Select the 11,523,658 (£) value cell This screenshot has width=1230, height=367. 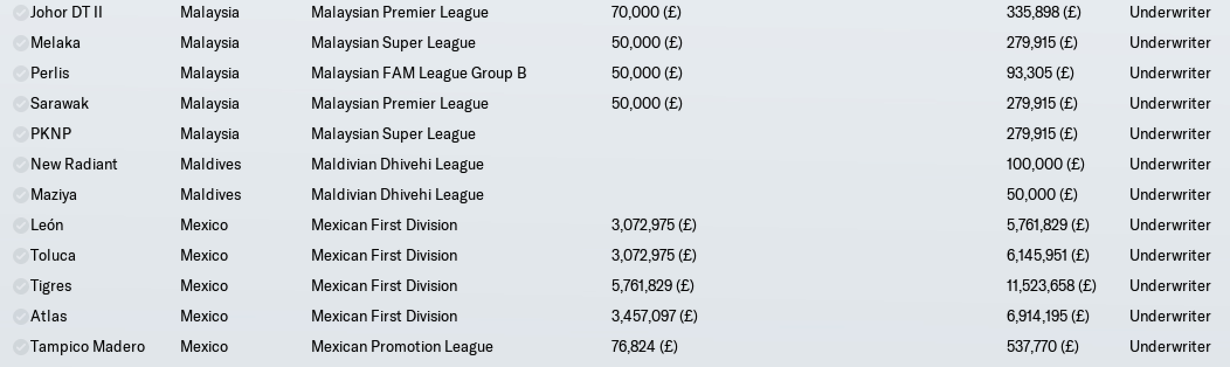(x=1051, y=286)
